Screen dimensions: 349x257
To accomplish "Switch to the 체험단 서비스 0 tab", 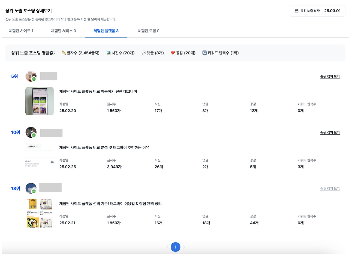I will 63,31.
